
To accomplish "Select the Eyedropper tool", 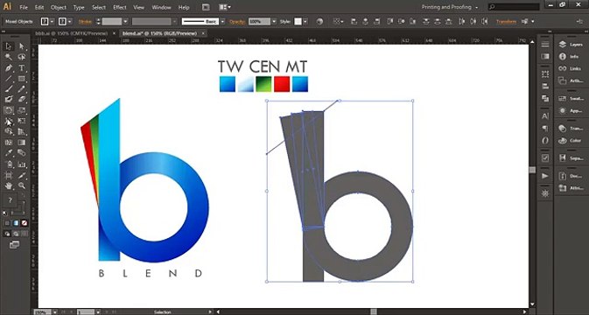I will (9, 153).
